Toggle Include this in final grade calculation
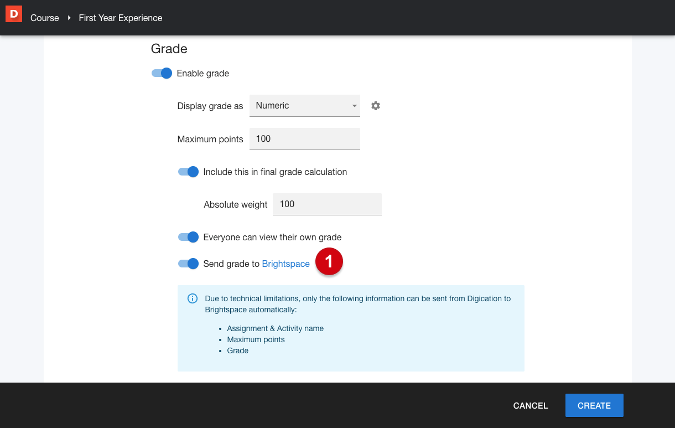This screenshot has width=675, height=428. (188, 172)
